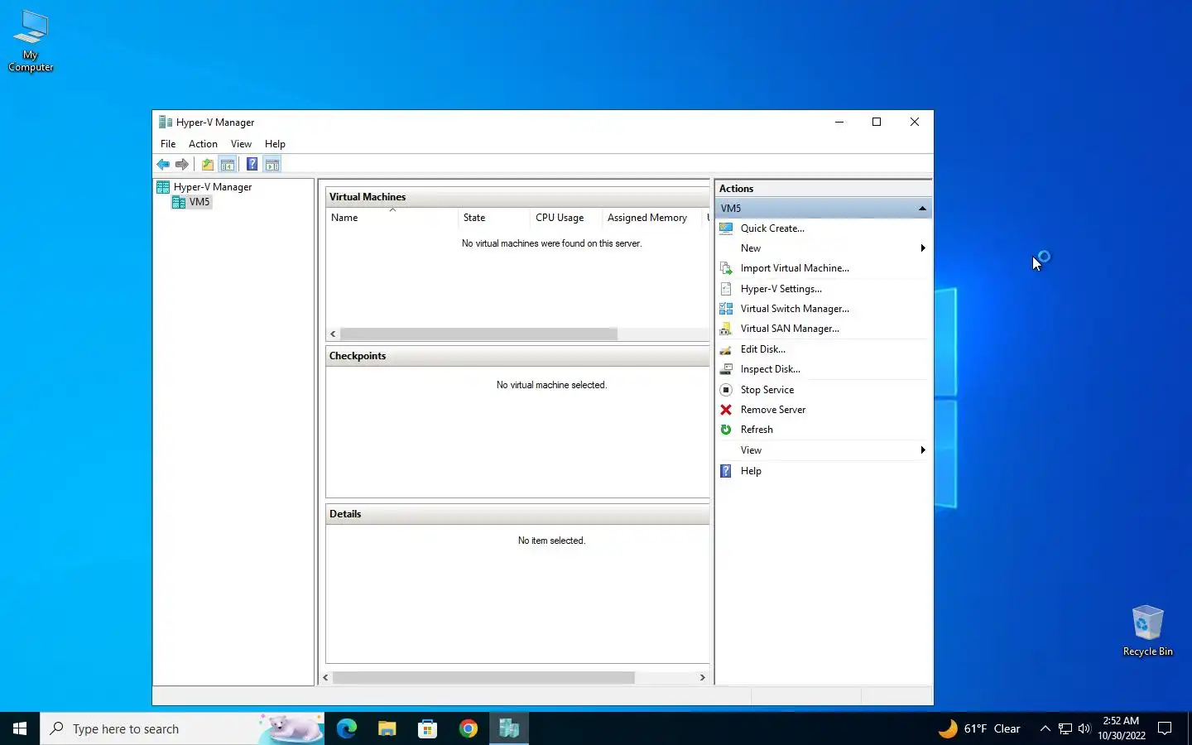This screenshot has height=745, width=1192.
Task: Click the network icon in system tray
Action: (1065, 728)
